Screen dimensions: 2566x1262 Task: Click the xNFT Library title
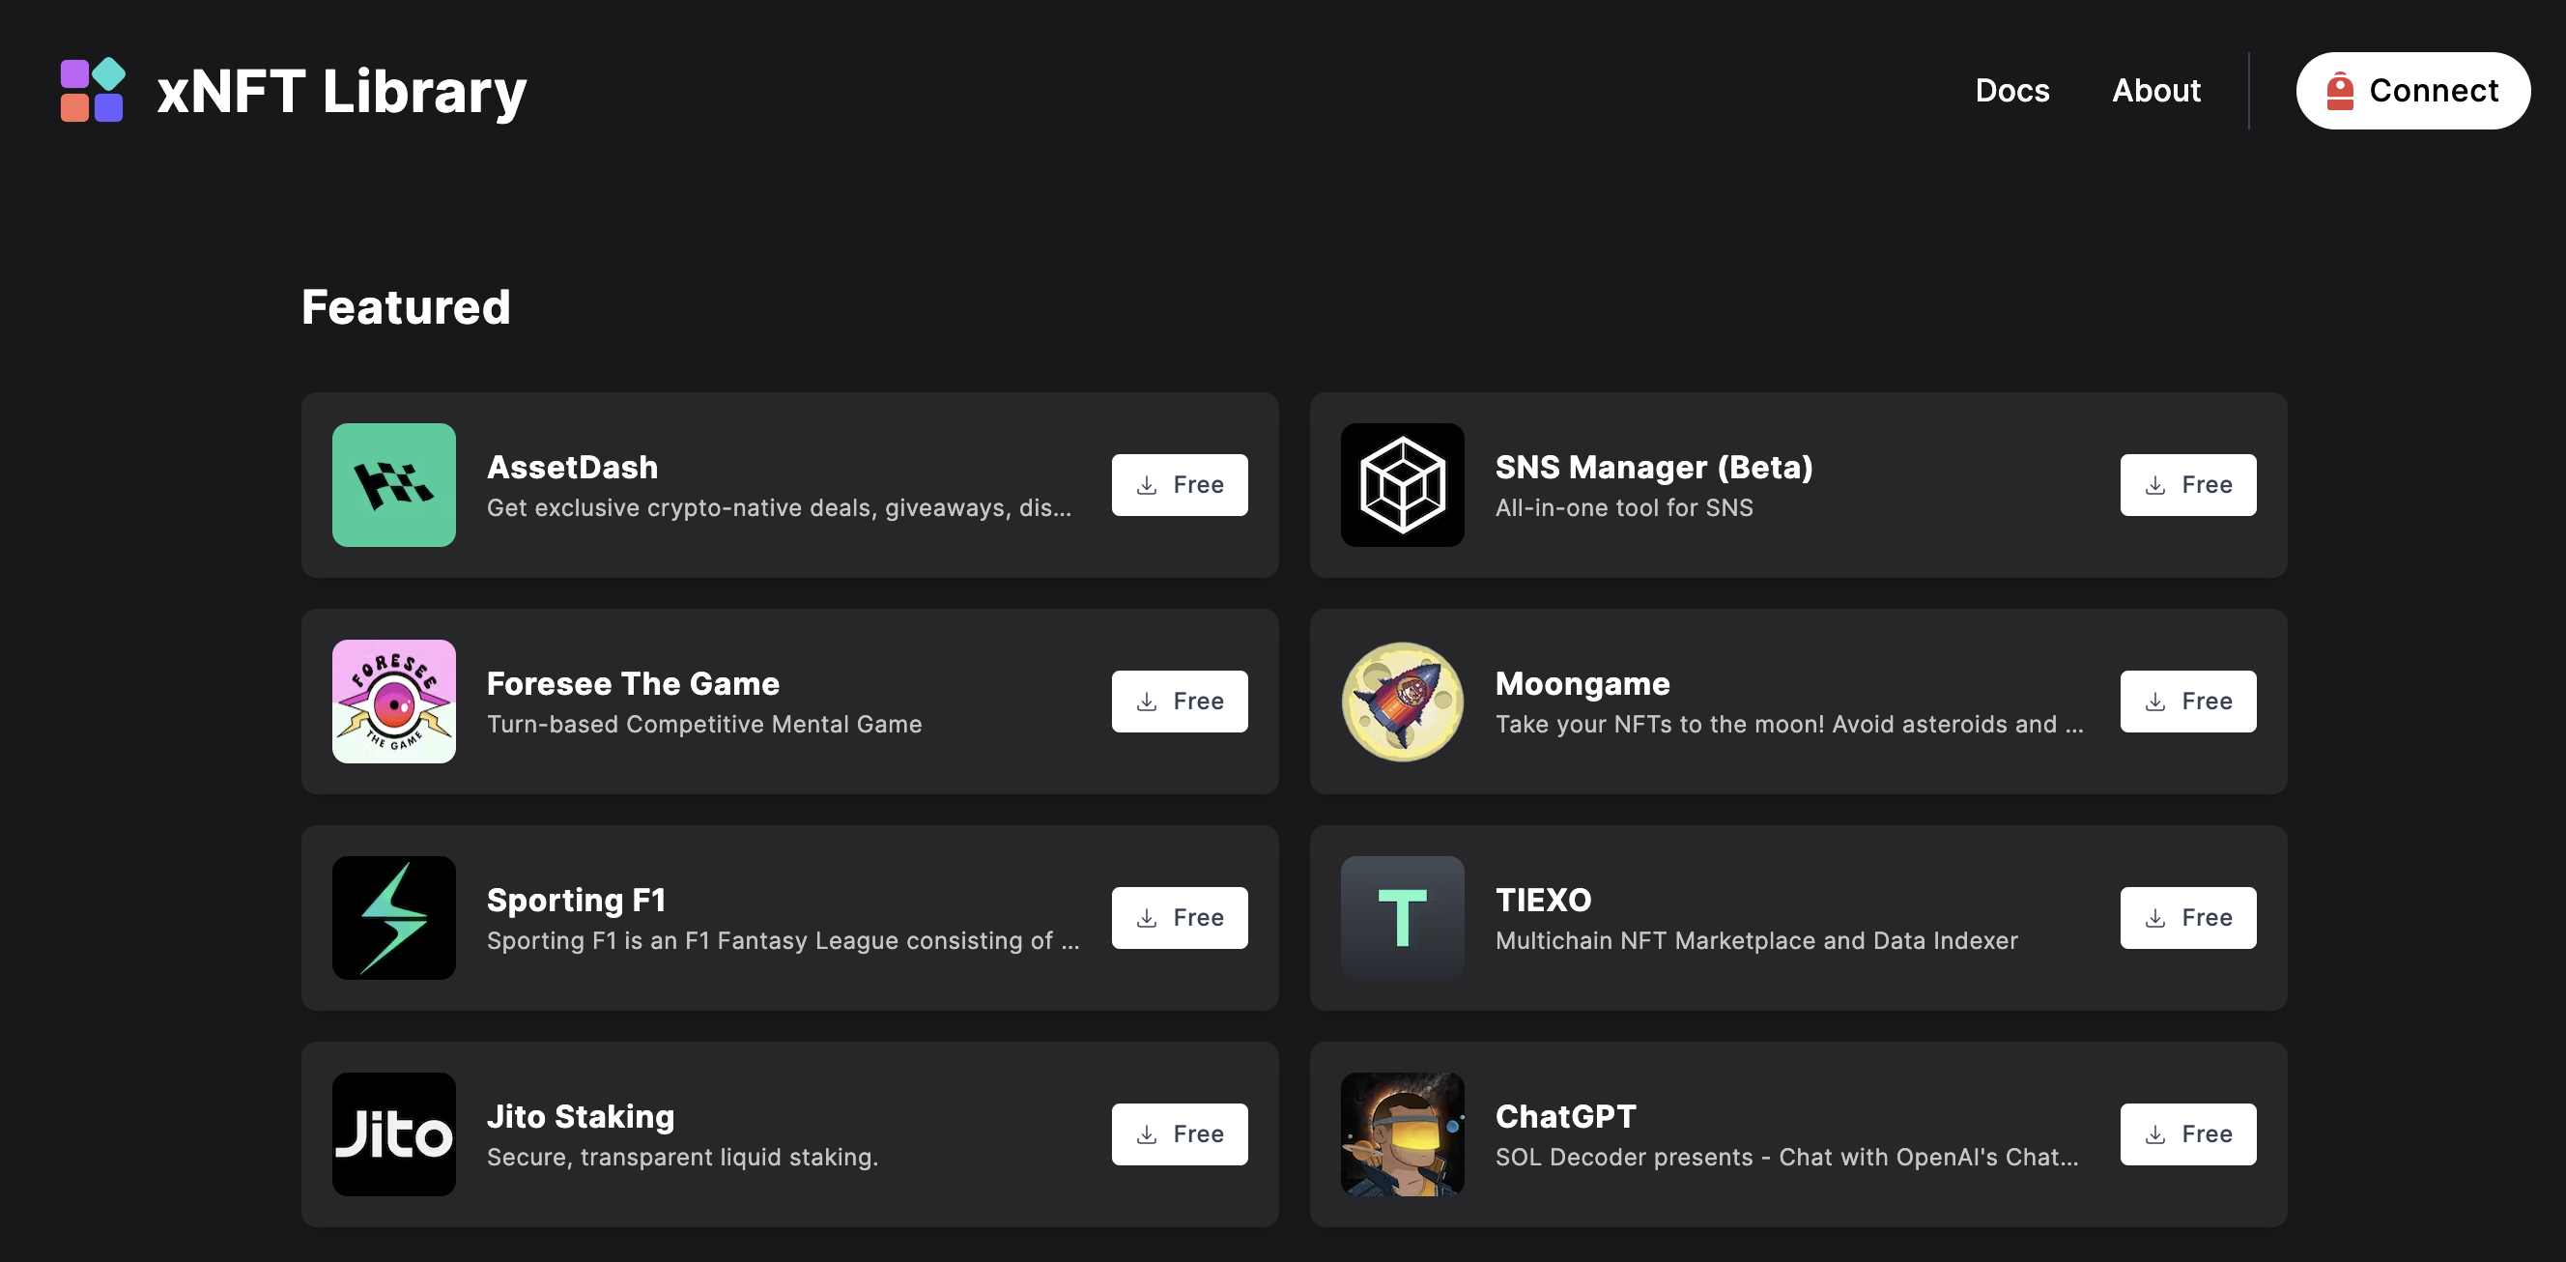click(x=342, y=91)
